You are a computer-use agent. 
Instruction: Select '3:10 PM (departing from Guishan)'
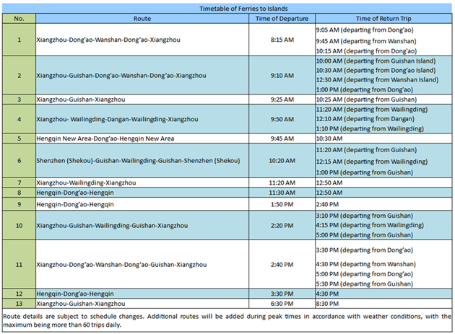point(365,216)
